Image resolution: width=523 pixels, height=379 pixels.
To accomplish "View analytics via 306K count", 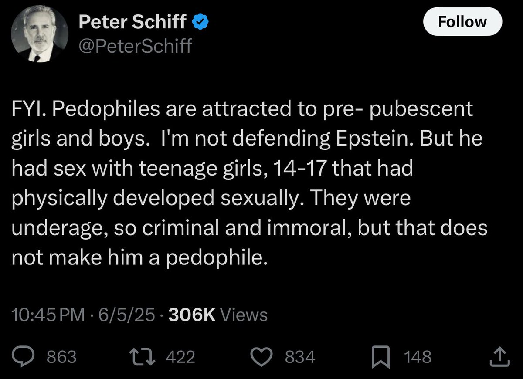I will 192,315.
